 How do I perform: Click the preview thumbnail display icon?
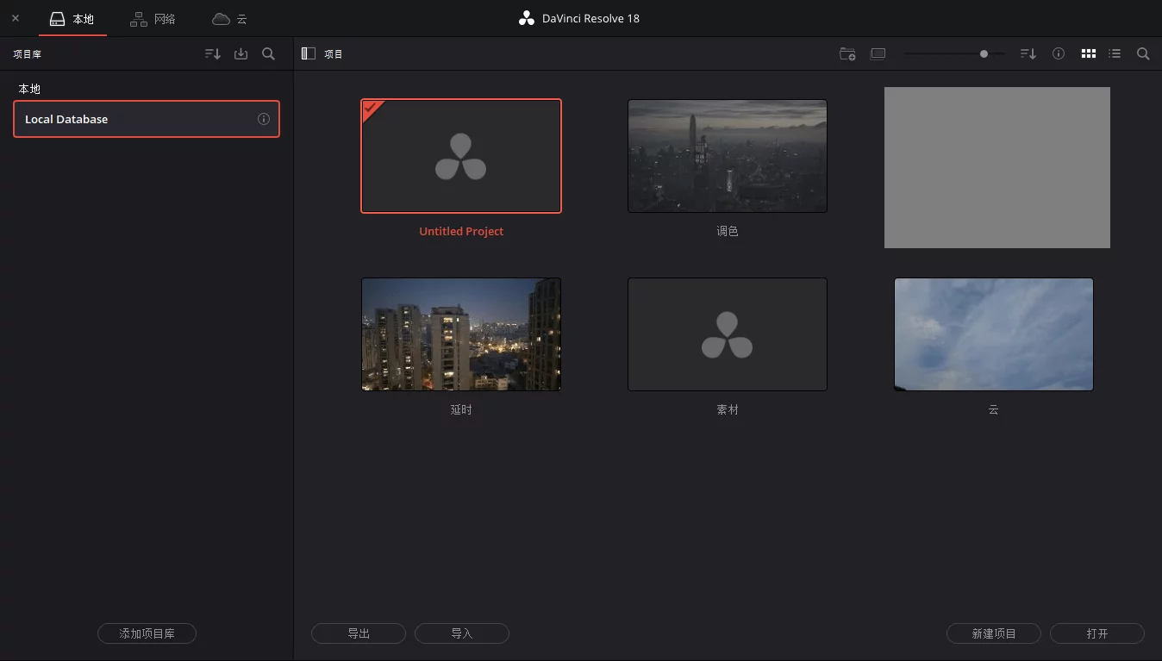(x=878, y=53)
